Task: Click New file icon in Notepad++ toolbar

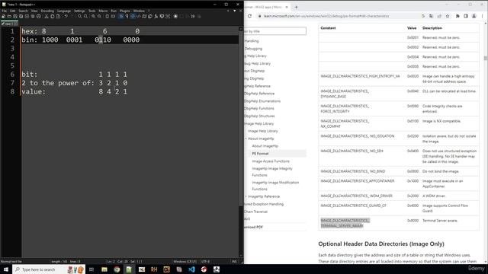Action: [x=3, y=17]
